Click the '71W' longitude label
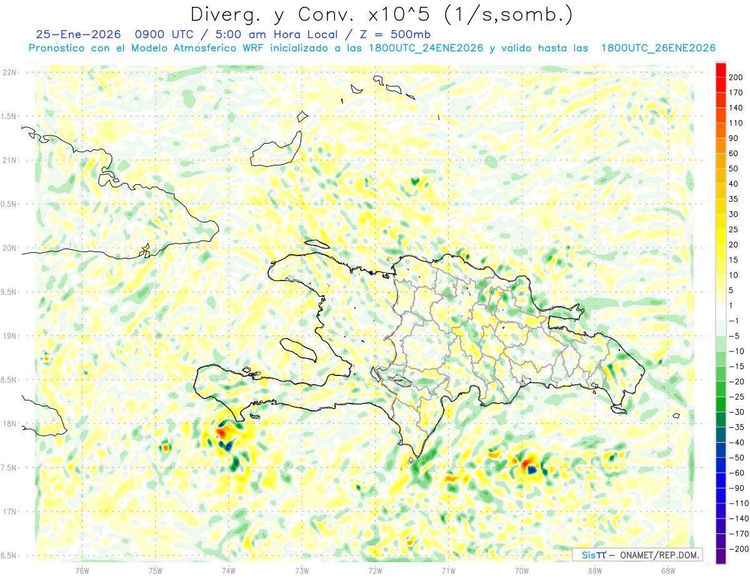The width and height of the screenshot is (750, 579). click(448, 570)
